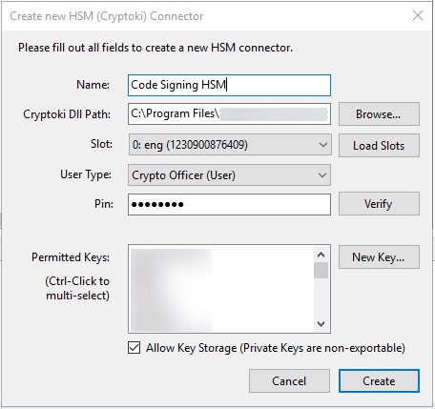Viewport: 435px width, 409px height.
Task: Click into the Pin password field
Action: point(229,204)
